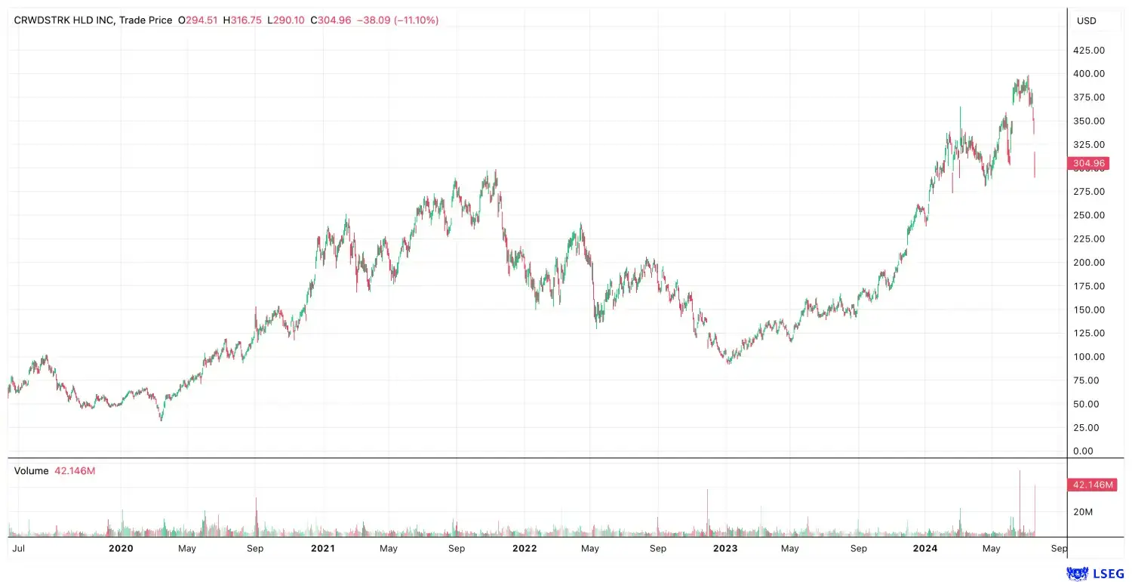The image size is (1132, 582).
Task: Click the 42.146M value beside Volume label
Action: pyautogui.click(x=75, y=471)
